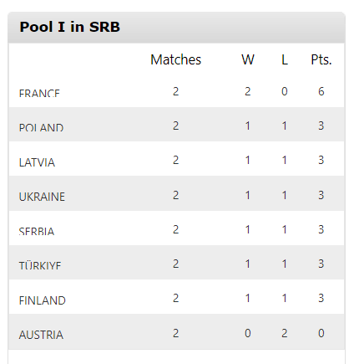Click Austria's losses count of 2

pos(285,333)
